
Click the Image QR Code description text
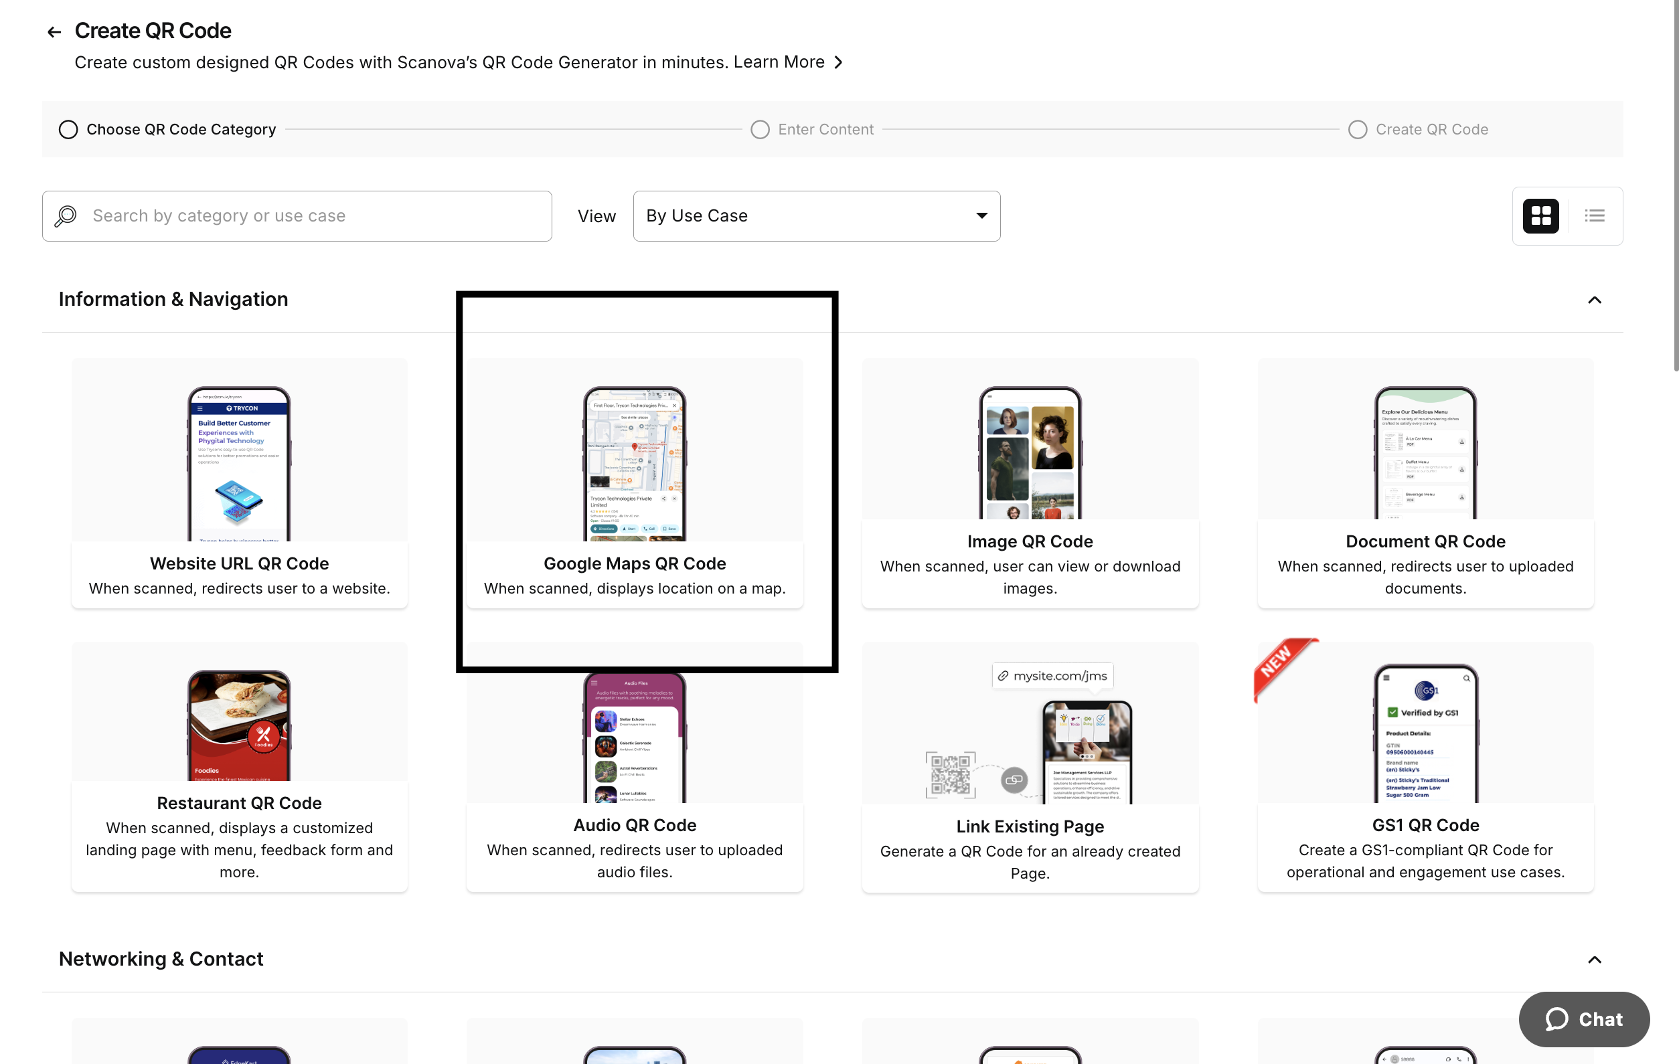[1030, 577]
